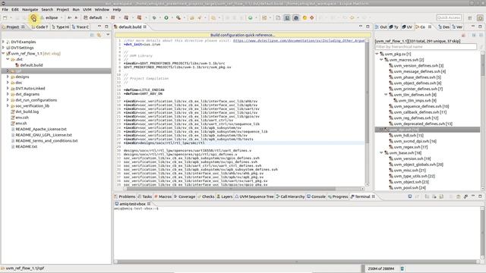The image size is (486, 273).
Task: Switch to the Type Hi tab
Action: pos(61,27)
